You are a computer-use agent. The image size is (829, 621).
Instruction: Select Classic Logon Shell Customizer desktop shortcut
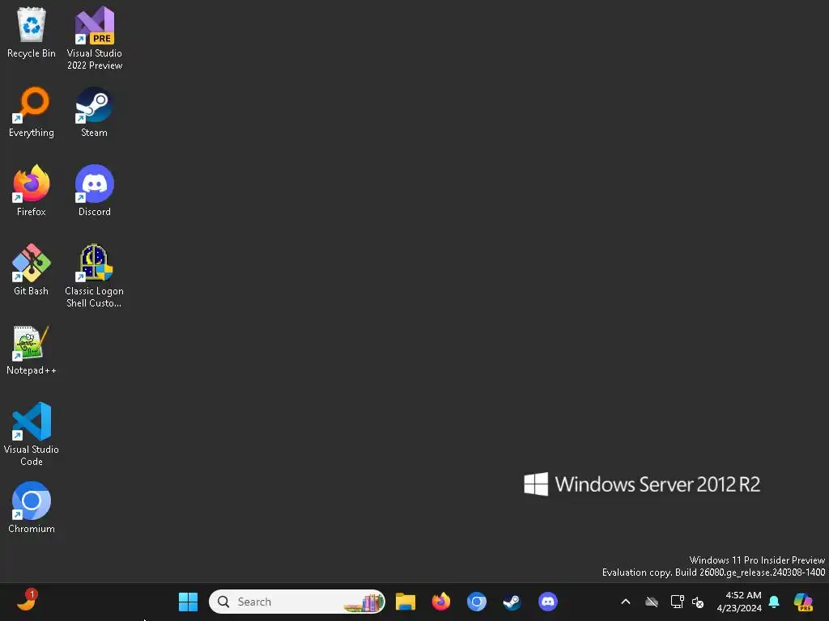point(95,276)
